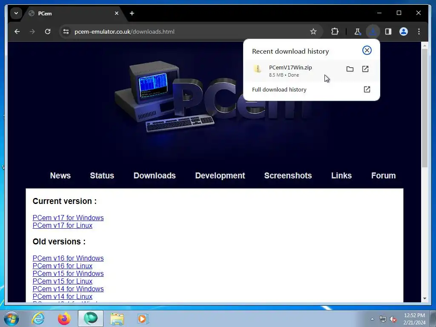Open the Links page
Screen dimensions: 436x327
click(341, 176)
